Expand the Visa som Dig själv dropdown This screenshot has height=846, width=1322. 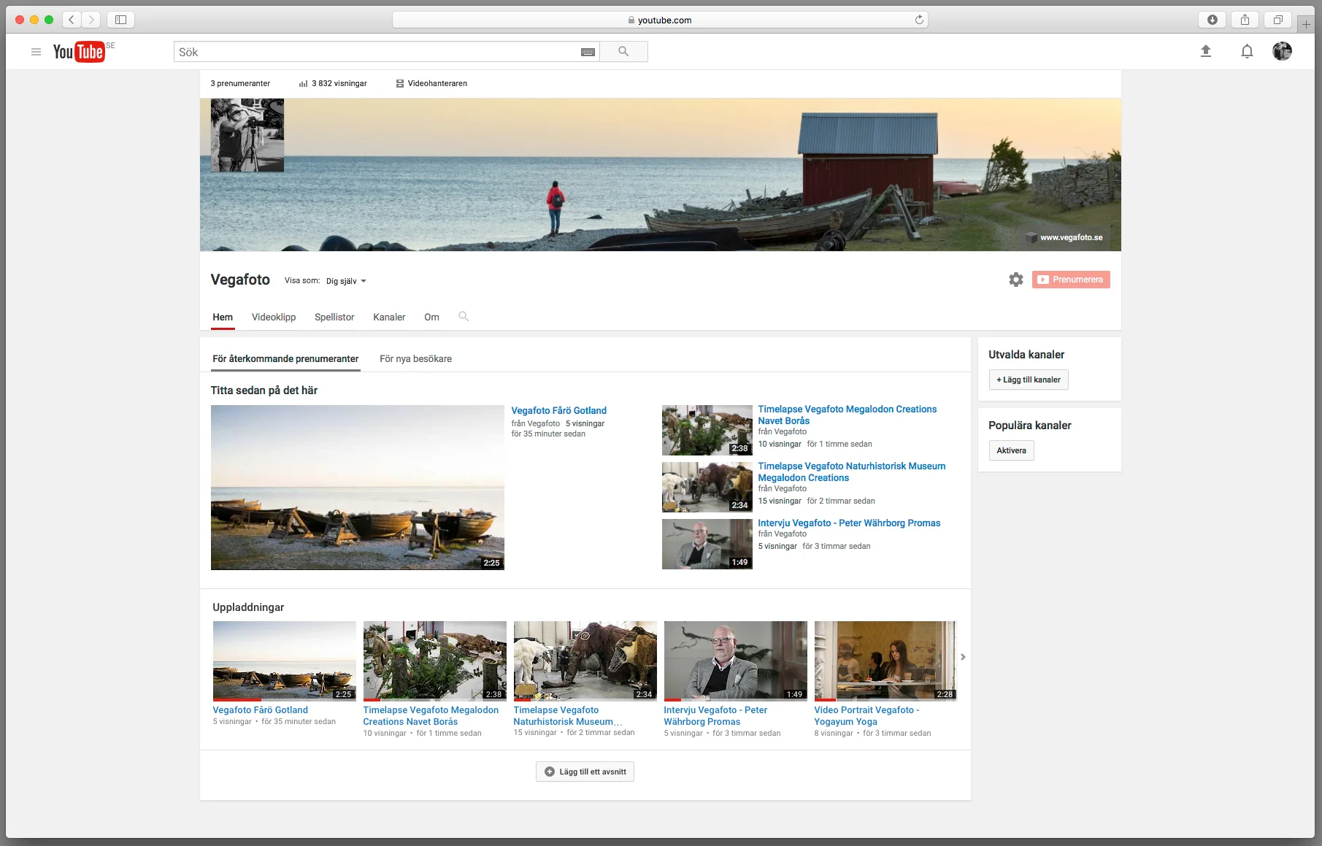coord(346,281)
